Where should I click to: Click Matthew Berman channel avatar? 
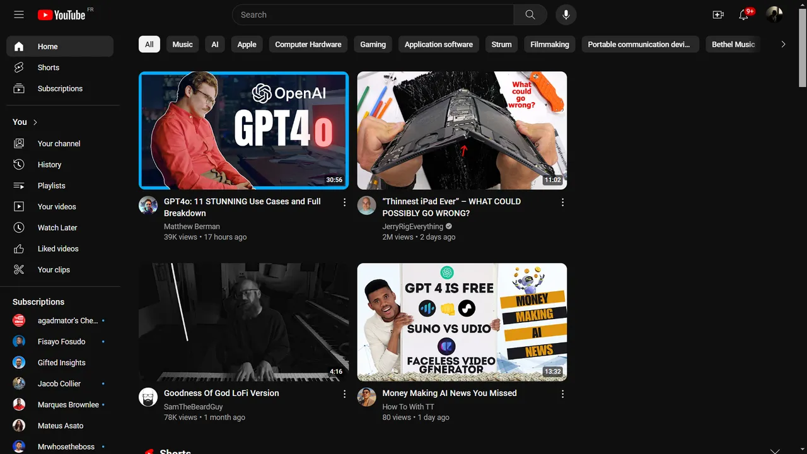point(148,206)
